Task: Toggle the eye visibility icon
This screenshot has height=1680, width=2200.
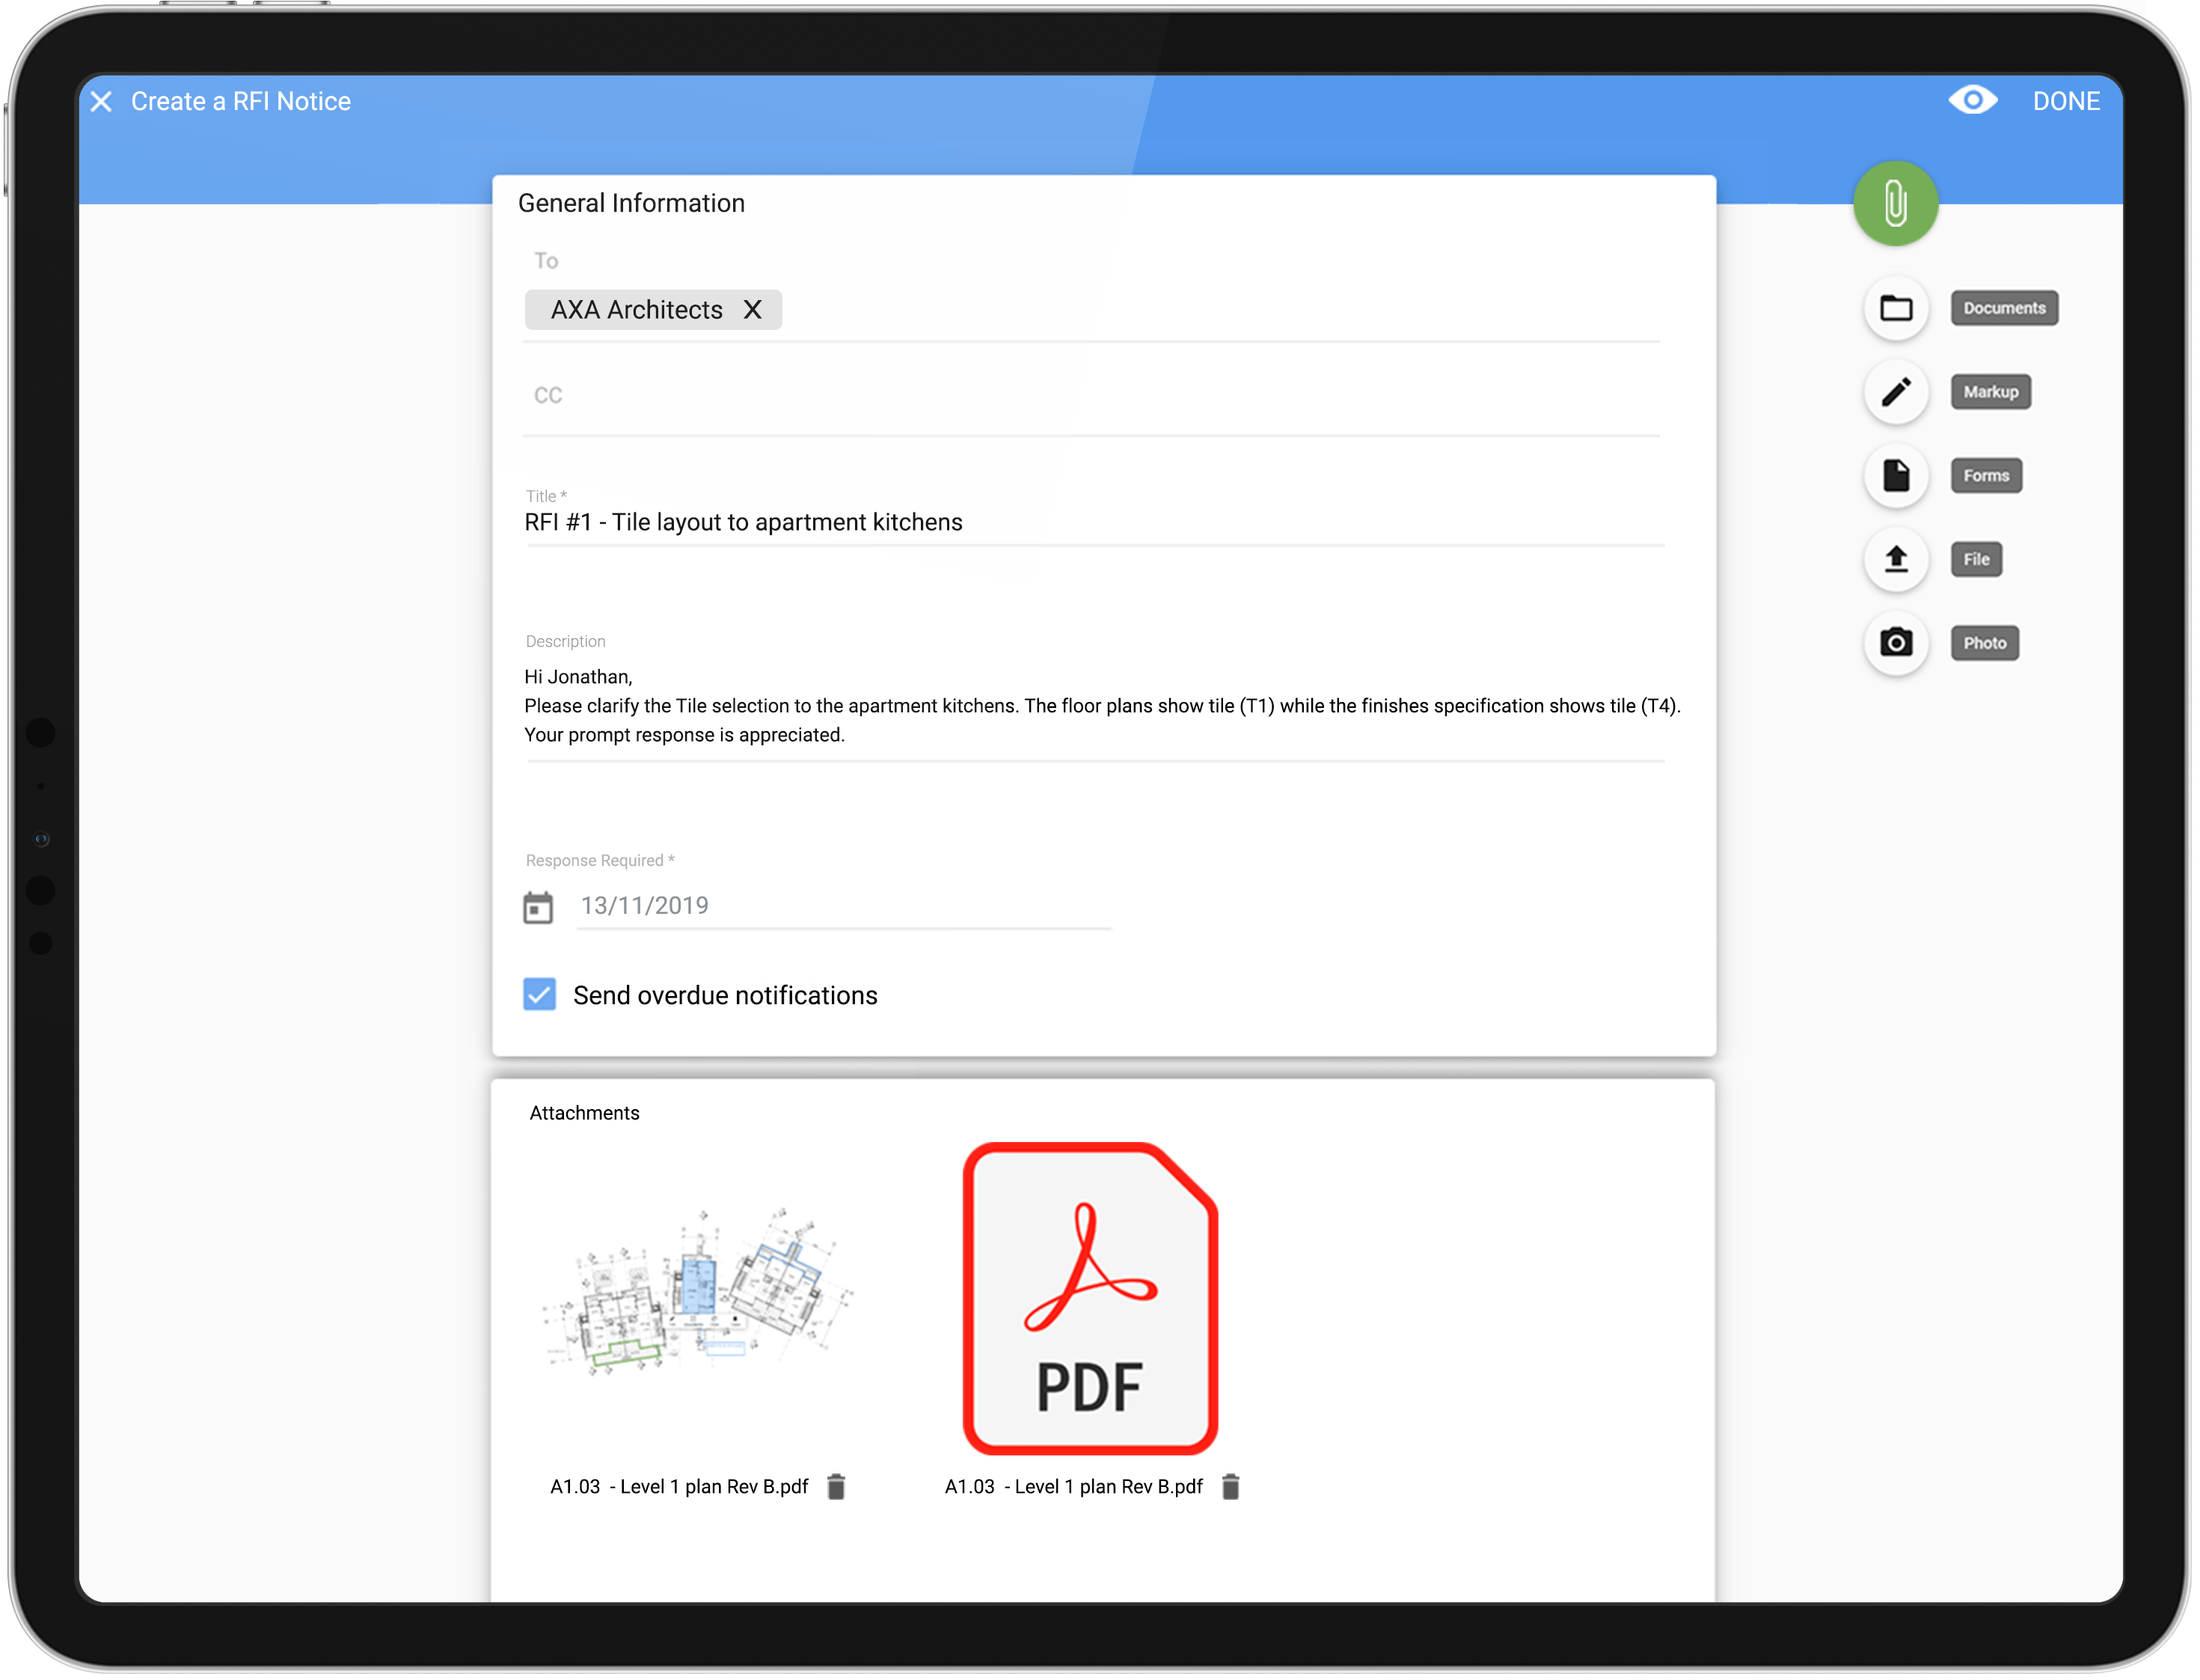Action: click(1974, 100)
